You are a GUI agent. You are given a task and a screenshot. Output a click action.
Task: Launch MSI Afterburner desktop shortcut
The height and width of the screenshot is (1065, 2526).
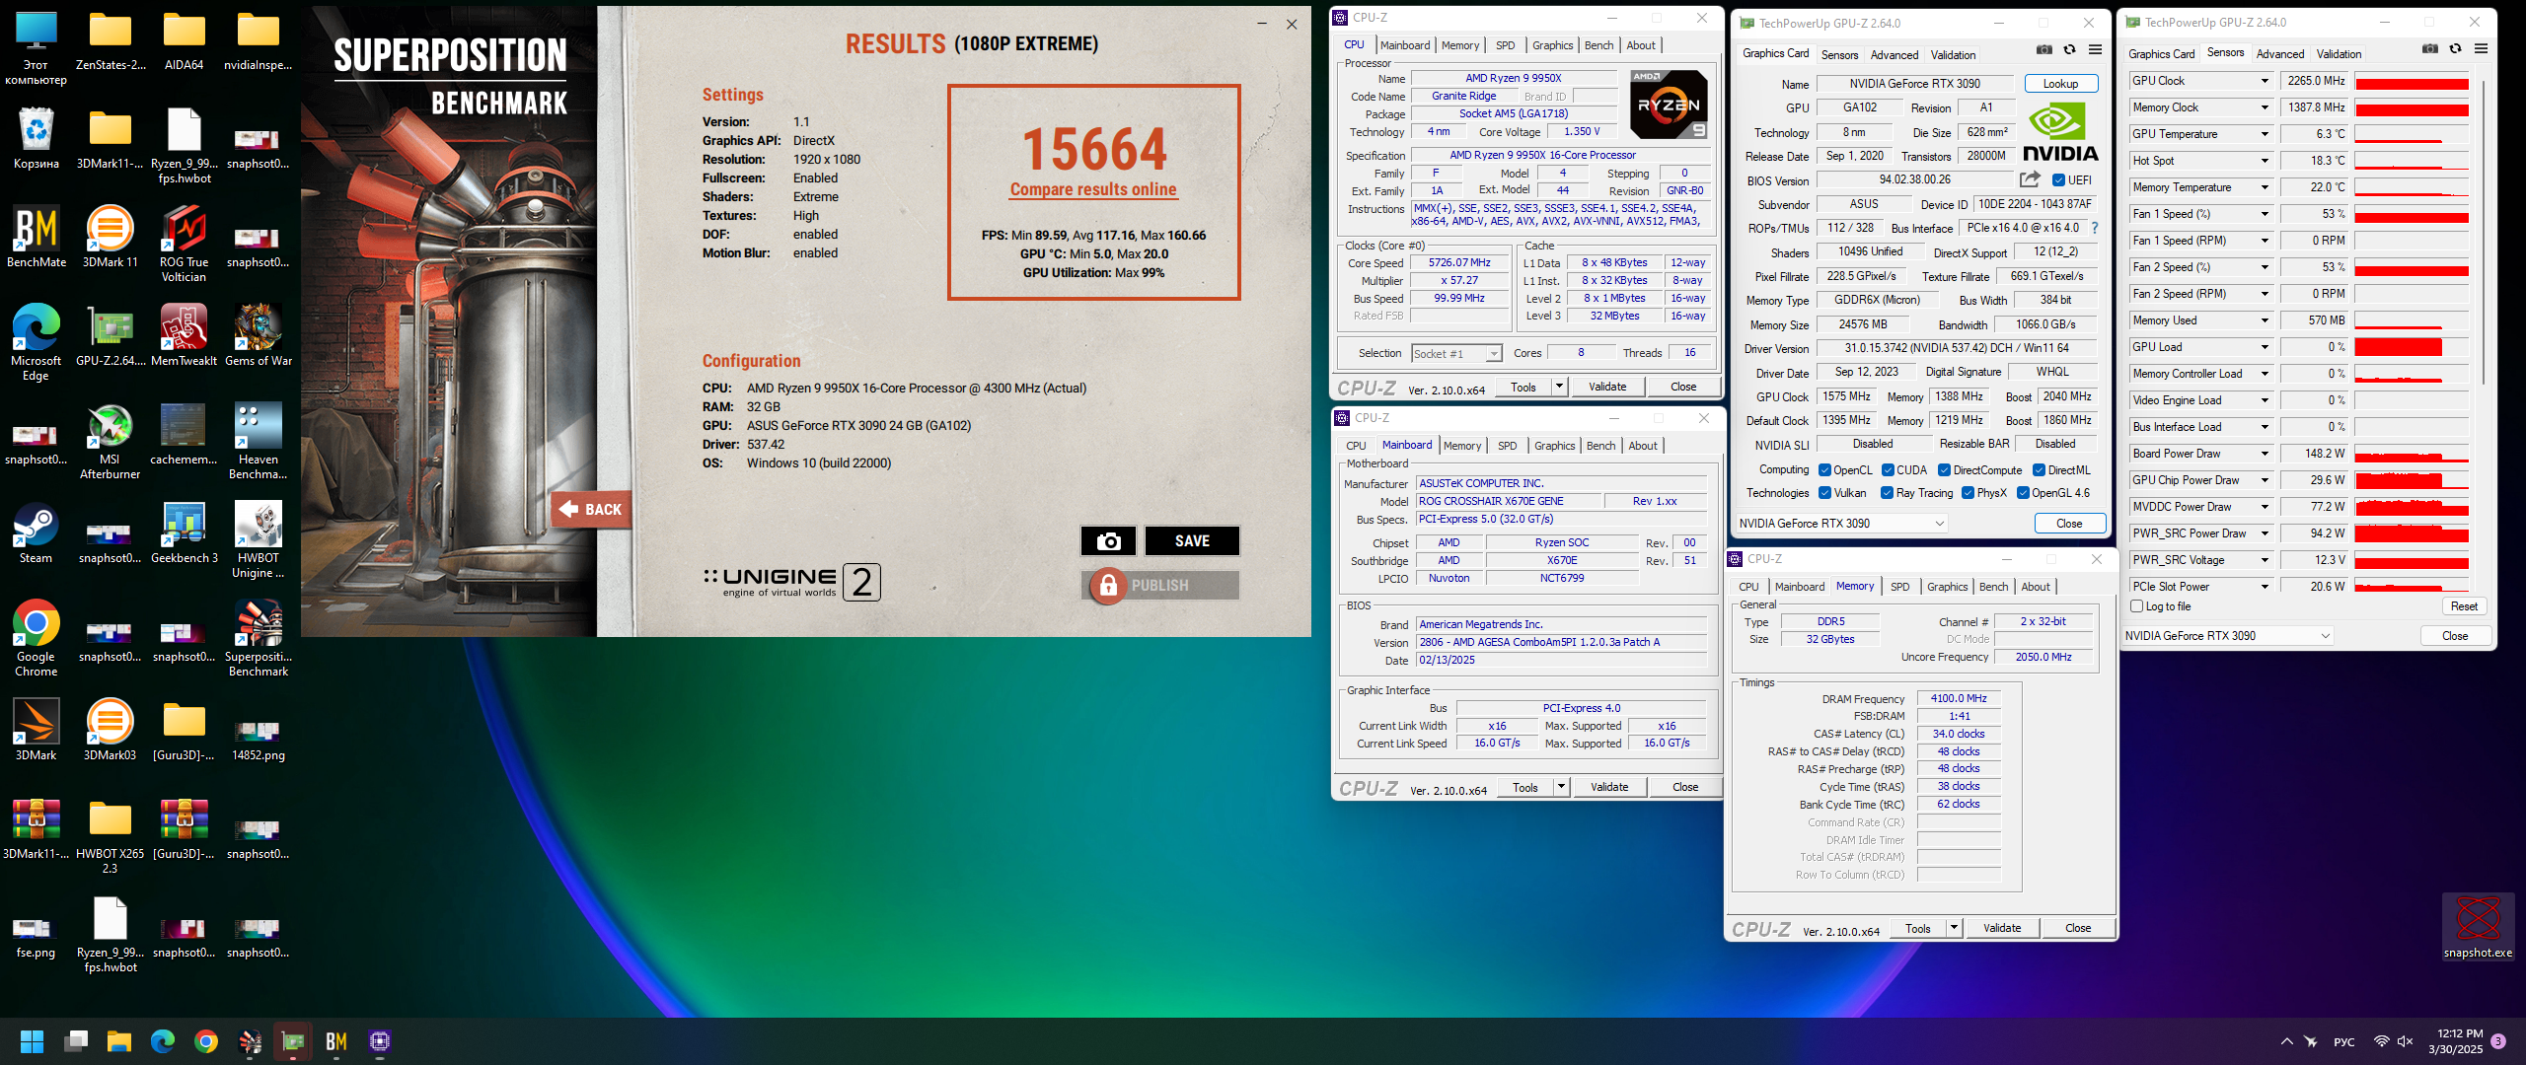tap(111, 442)
